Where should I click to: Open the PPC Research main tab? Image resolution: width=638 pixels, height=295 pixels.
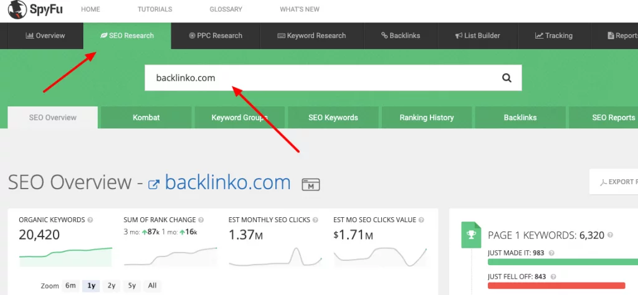click(216, 35)
